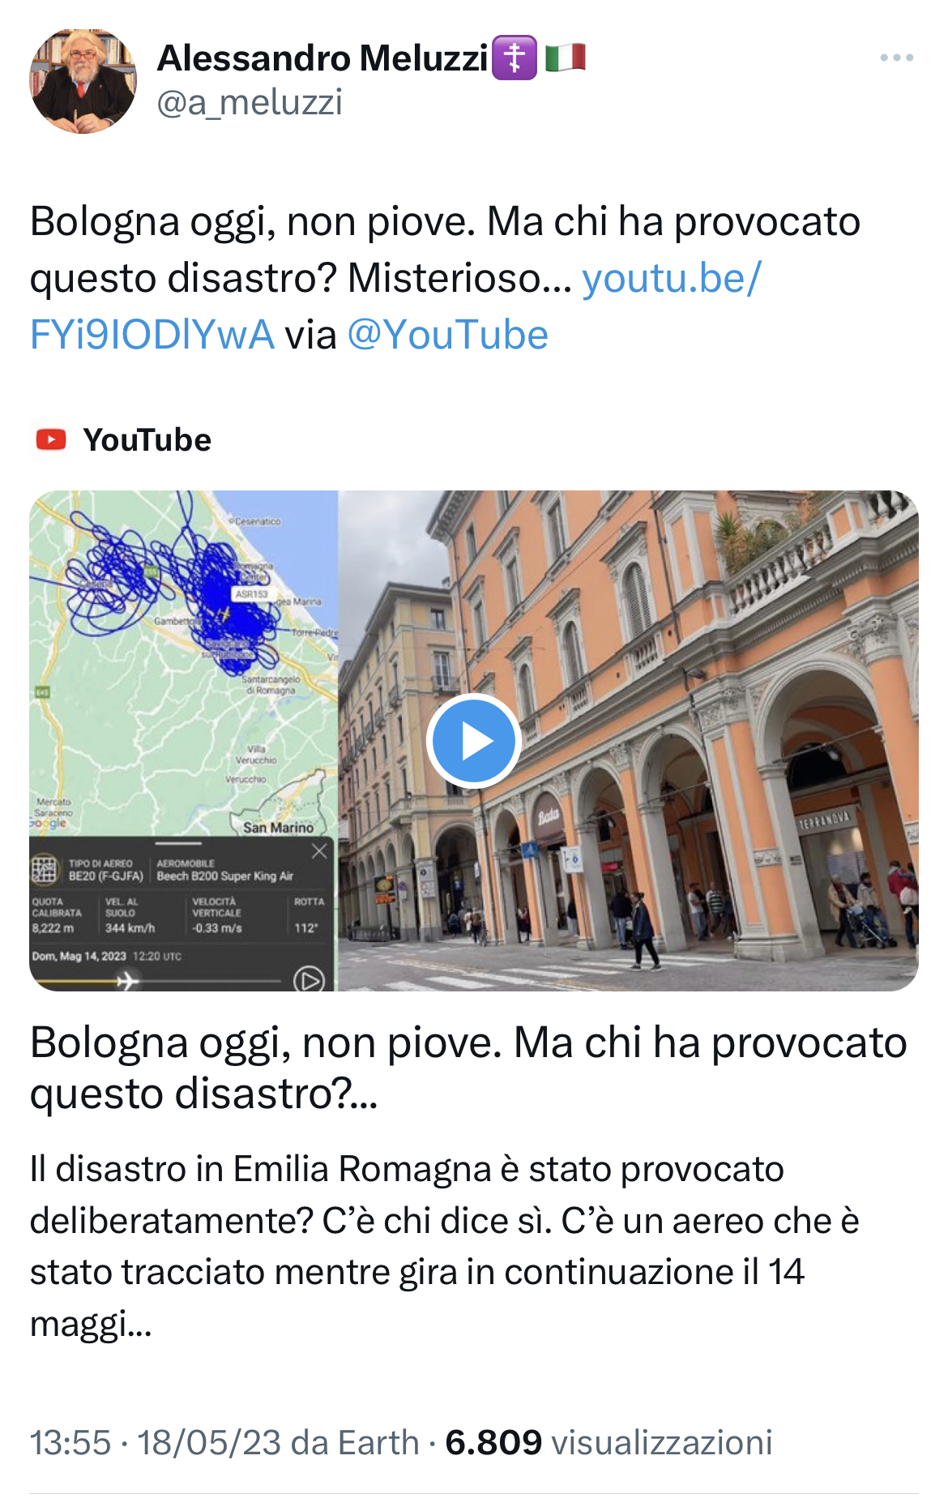This screenshot has width=948, height=1507.
Task: Tap Alessandro Meluzzi's profile picture
Action: click(83, 81)
